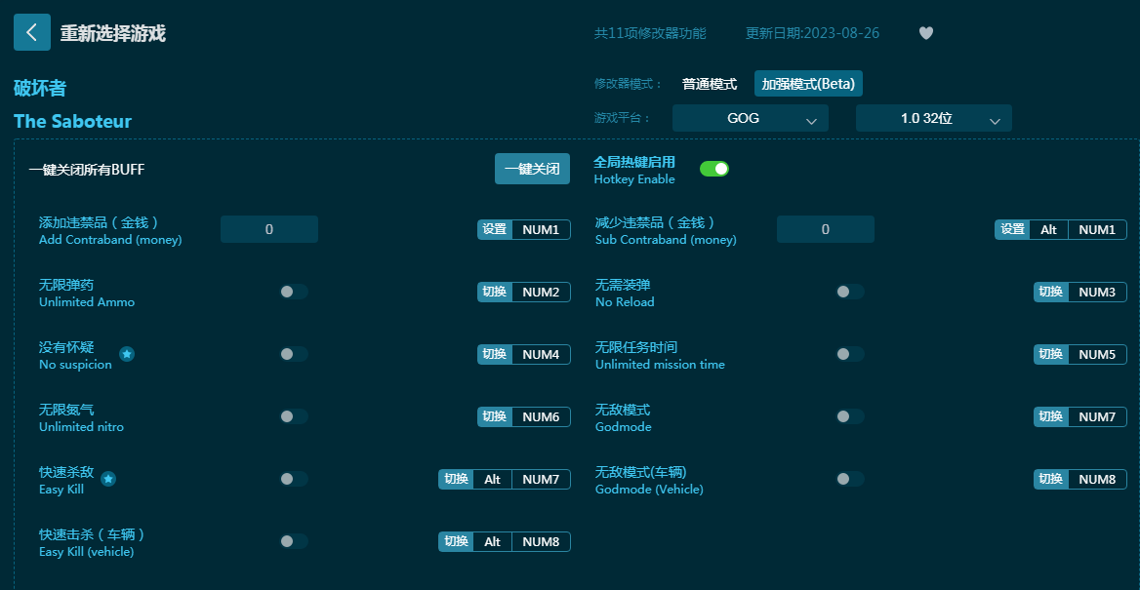This screenshot has width=1140, height=590.
Task: Click the 修改器模式 label
Action: point(629,84)
